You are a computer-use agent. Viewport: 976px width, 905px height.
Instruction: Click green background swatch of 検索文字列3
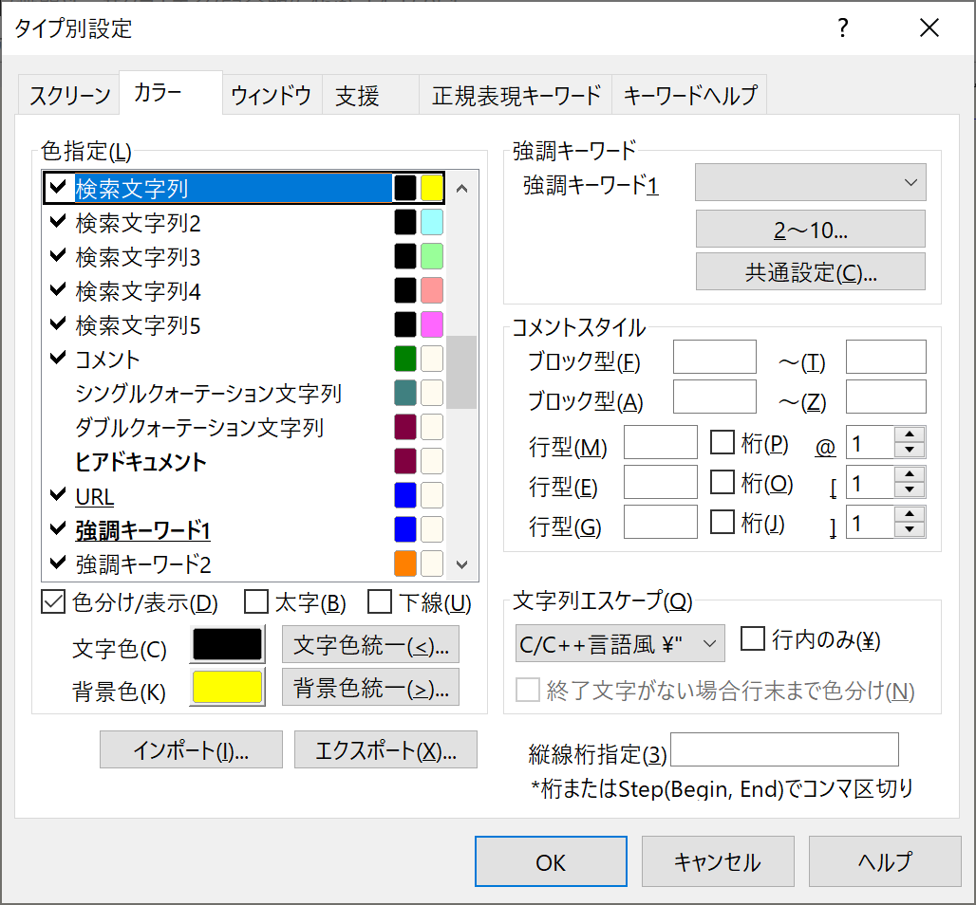[432, 256]
